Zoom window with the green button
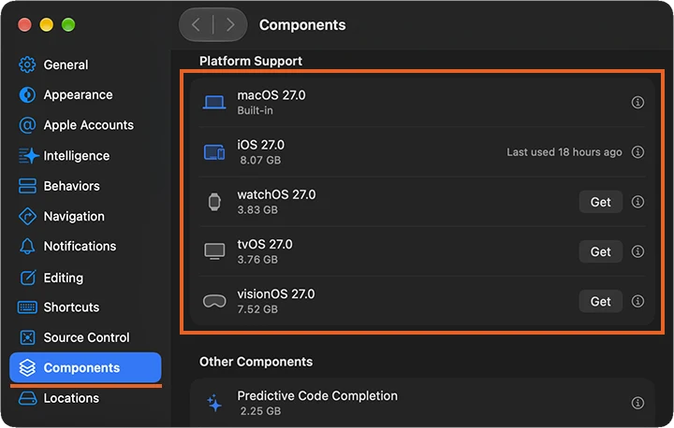674x428 pixels. coord(68,25)
